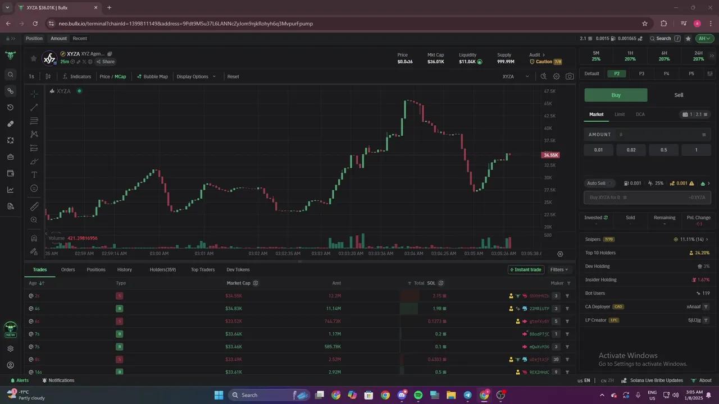
Task: Open the Bubble Map view
Action: [152, 76]
